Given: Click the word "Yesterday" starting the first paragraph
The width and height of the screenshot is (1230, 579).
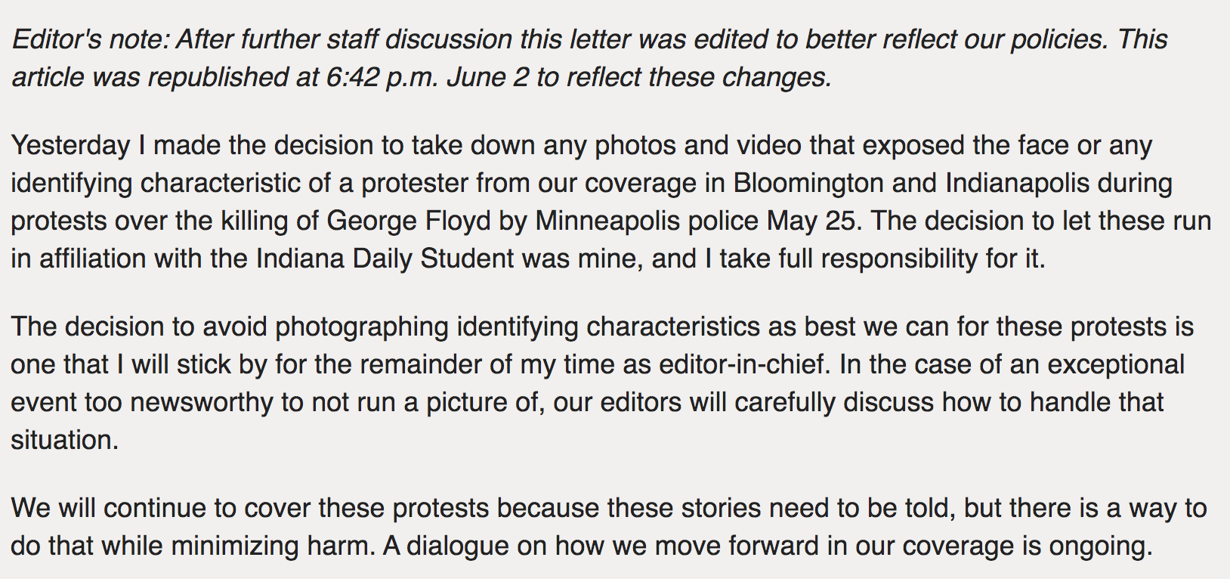Looking at the screenshot, I should tap(71, 145).
